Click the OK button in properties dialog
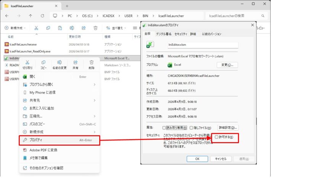316x178 pixels. (x=197, y=159)
